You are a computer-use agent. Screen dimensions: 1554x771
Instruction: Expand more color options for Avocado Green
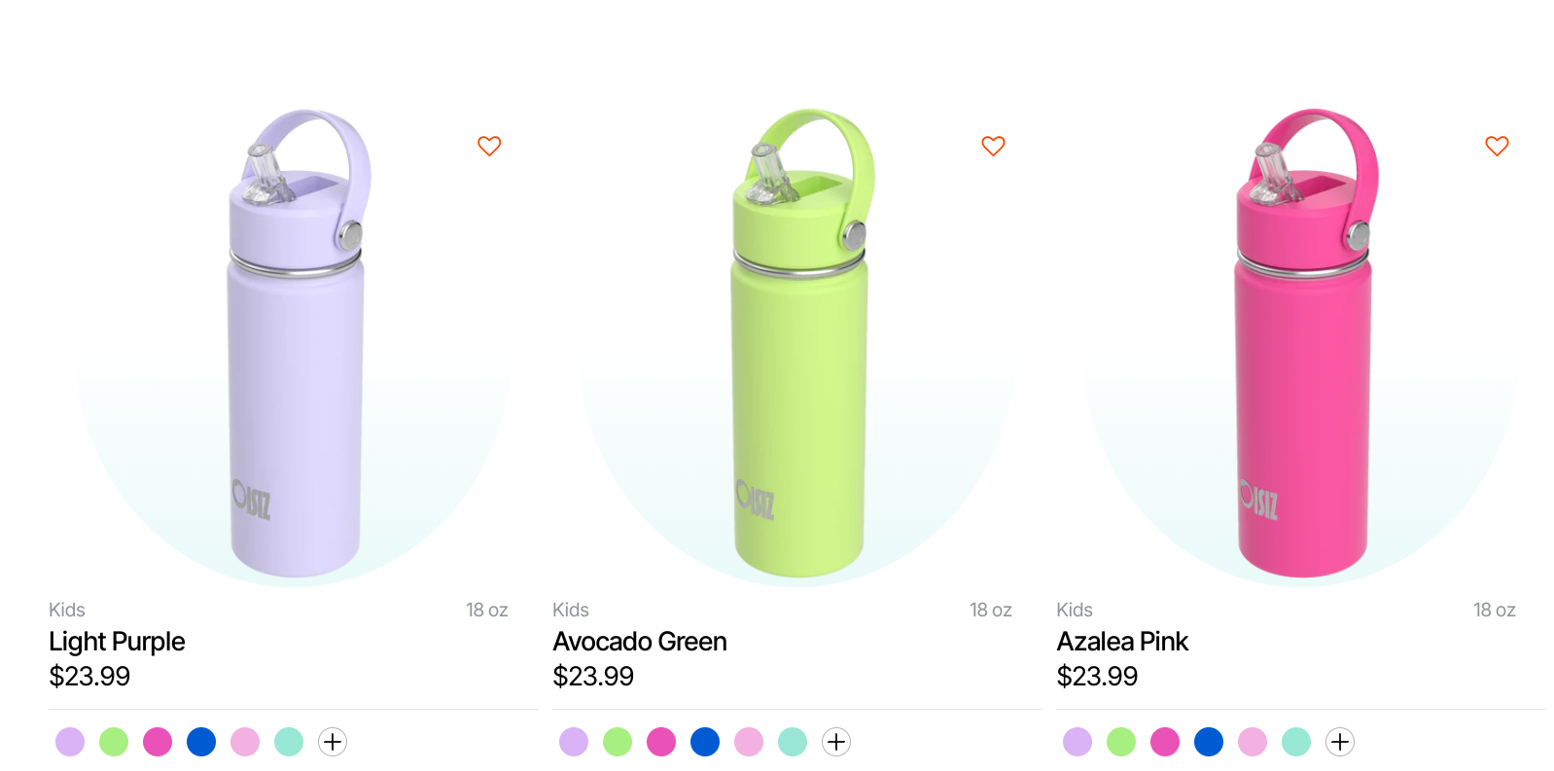(836, 742)
